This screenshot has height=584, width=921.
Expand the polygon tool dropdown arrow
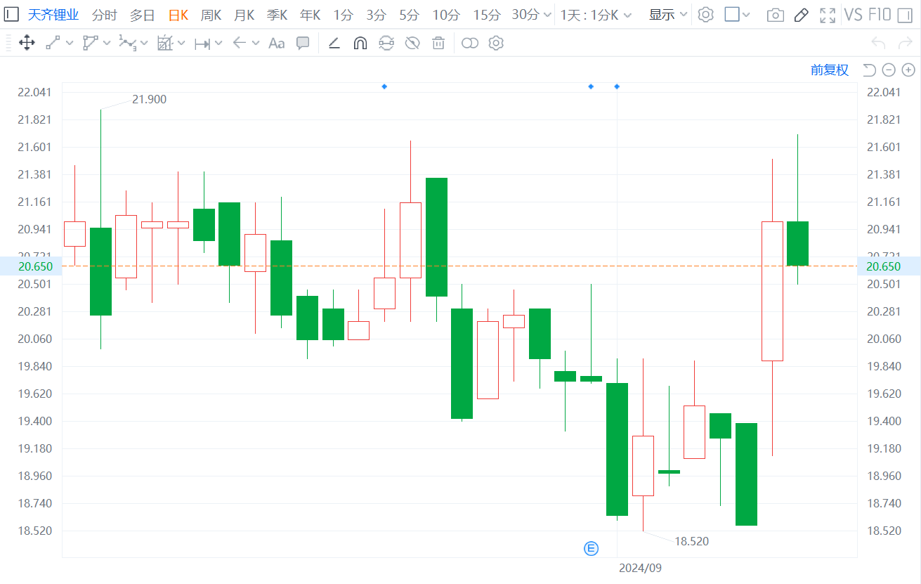pyautogui.click(x=107, y=44)
